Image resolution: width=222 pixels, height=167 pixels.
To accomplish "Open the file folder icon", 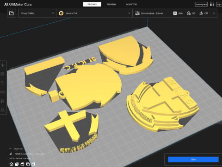I will (12, 13).
